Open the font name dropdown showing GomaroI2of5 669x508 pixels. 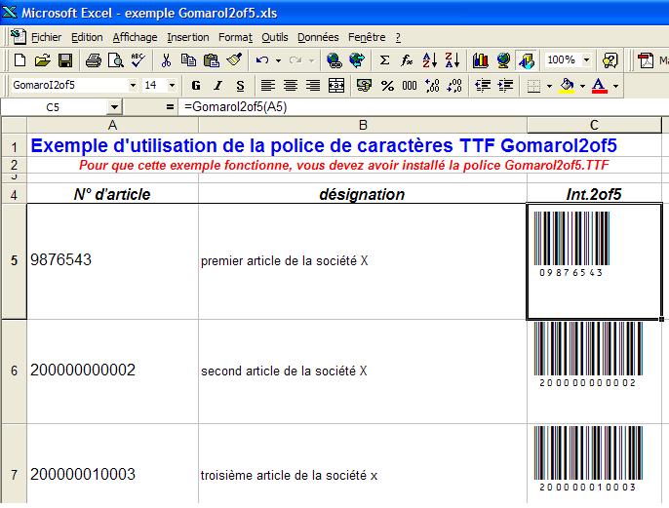point(133,86)
